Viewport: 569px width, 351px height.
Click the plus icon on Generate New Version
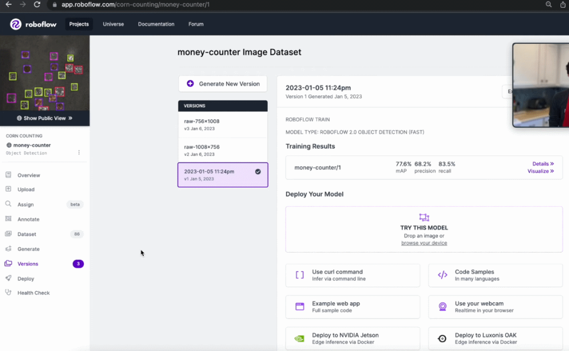click(x=190, y=84)
